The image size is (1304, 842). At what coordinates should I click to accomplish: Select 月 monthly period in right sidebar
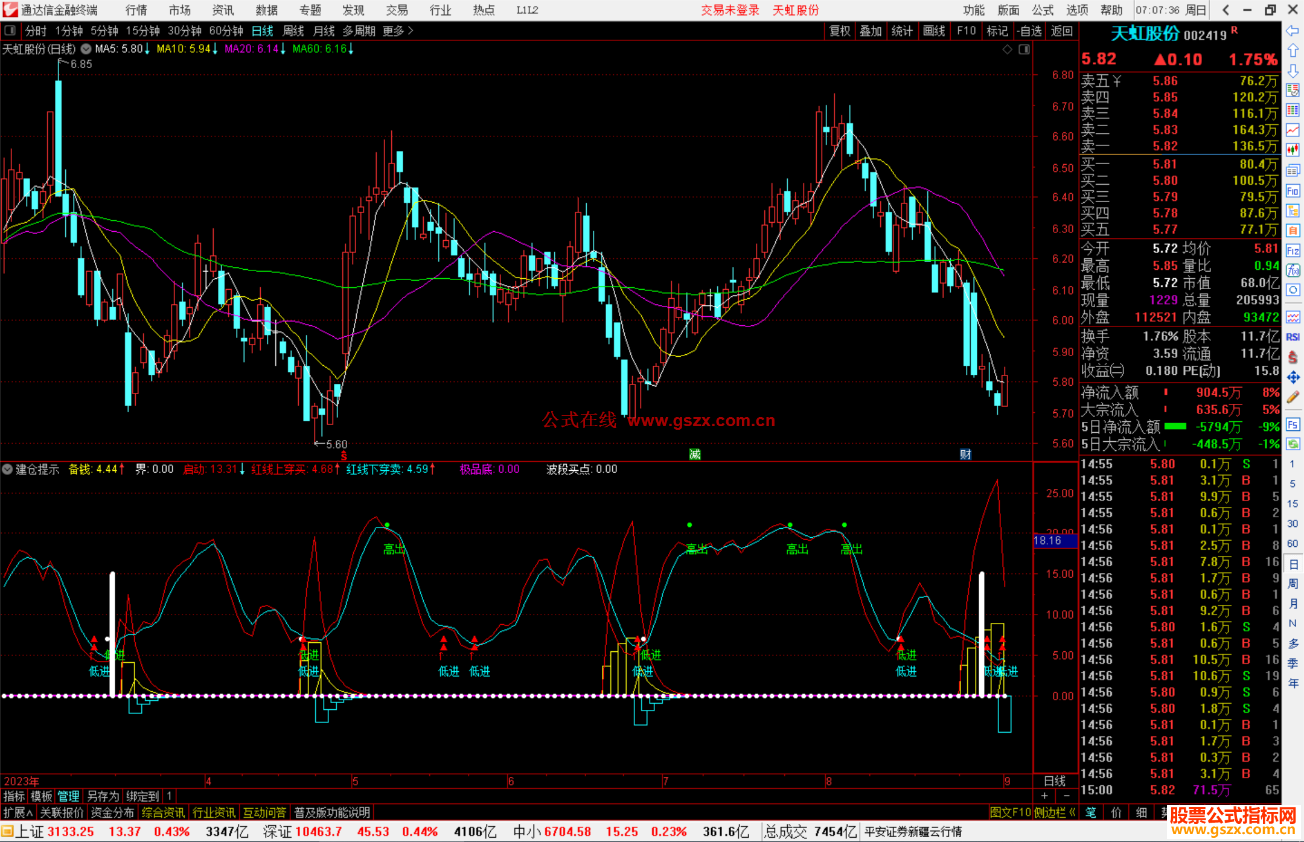coord(1293,604)
